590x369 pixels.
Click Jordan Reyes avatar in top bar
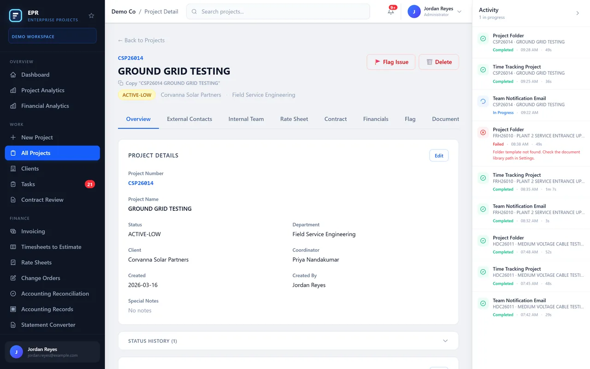click(x=414, y=12)
